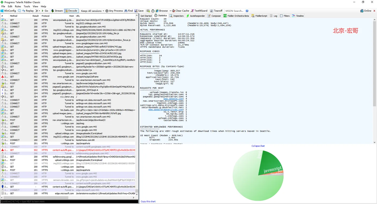Screen dimensions: 377x204
Task: Click the www.googletagservices.com link
Action: [x=166, y=110]
